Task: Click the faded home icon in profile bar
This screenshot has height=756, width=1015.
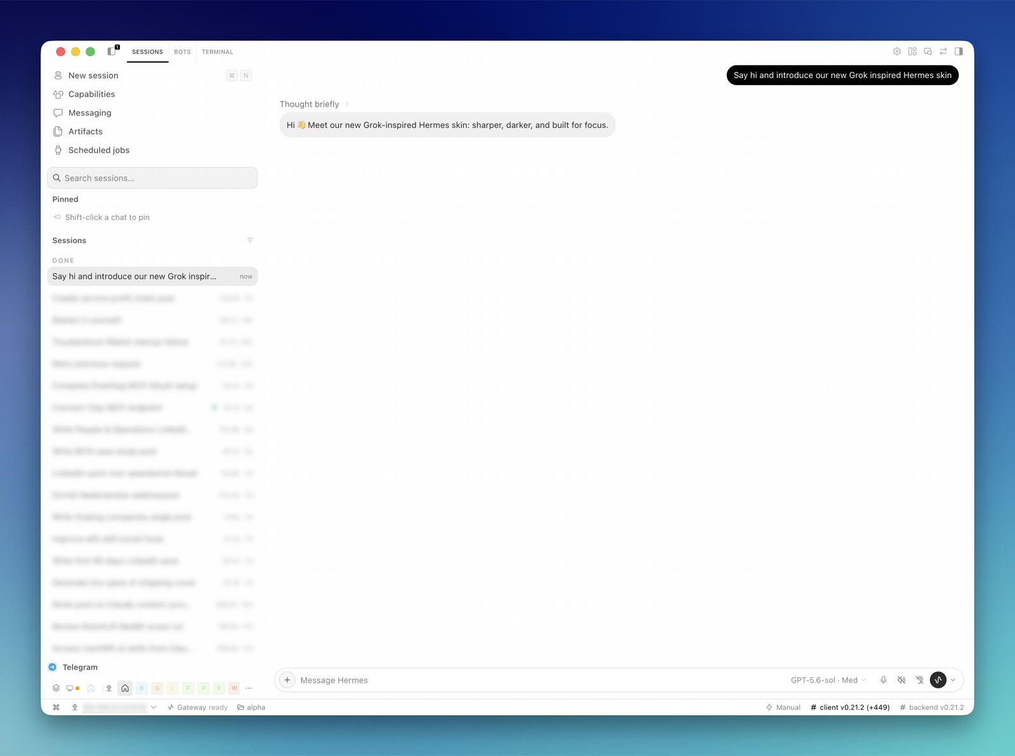Action: pos(91,688)
